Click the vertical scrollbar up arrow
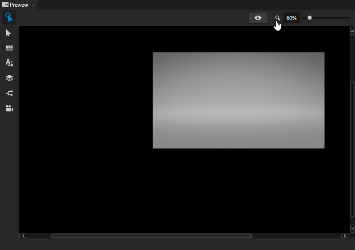355x250 pixels. [352, 30]
